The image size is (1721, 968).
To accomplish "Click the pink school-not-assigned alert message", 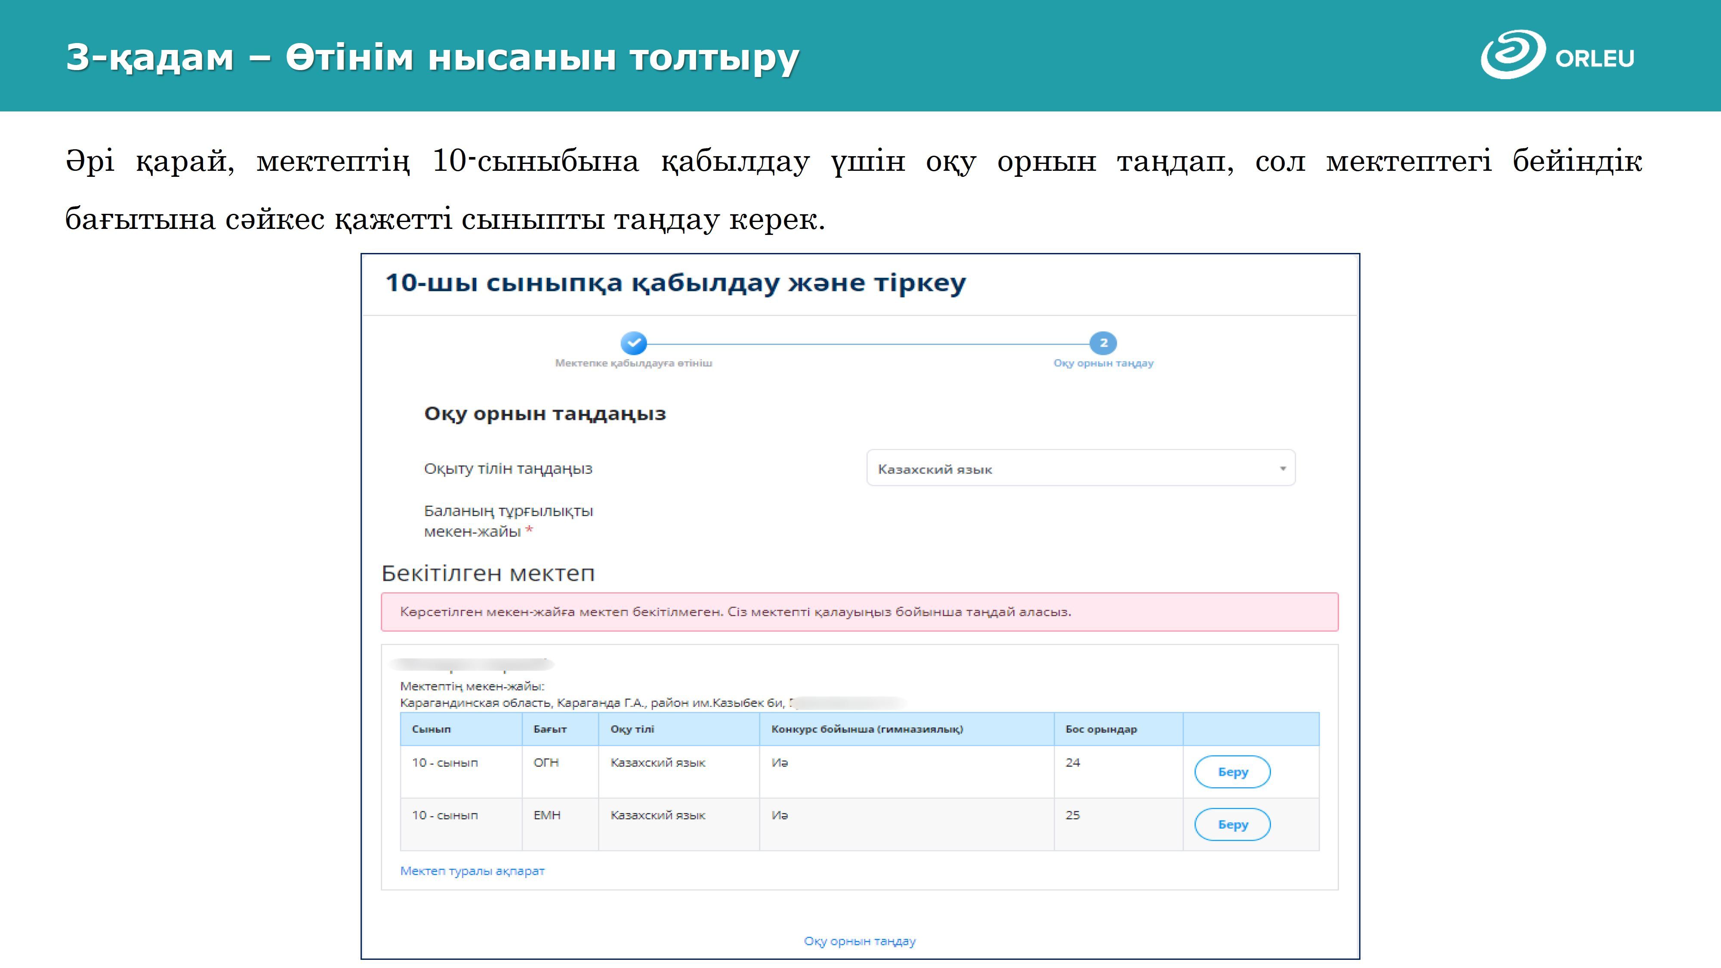I will (859, 611).
